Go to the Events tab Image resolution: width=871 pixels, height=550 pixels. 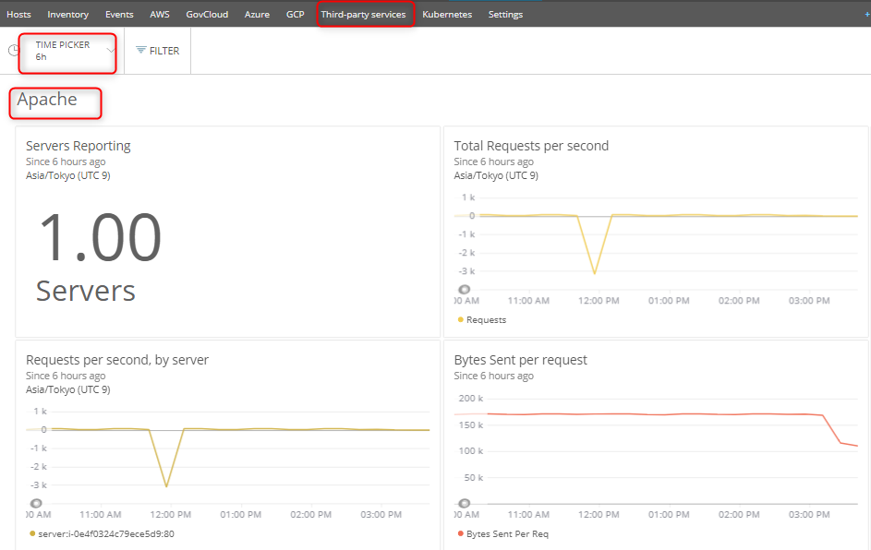[119, 15]
